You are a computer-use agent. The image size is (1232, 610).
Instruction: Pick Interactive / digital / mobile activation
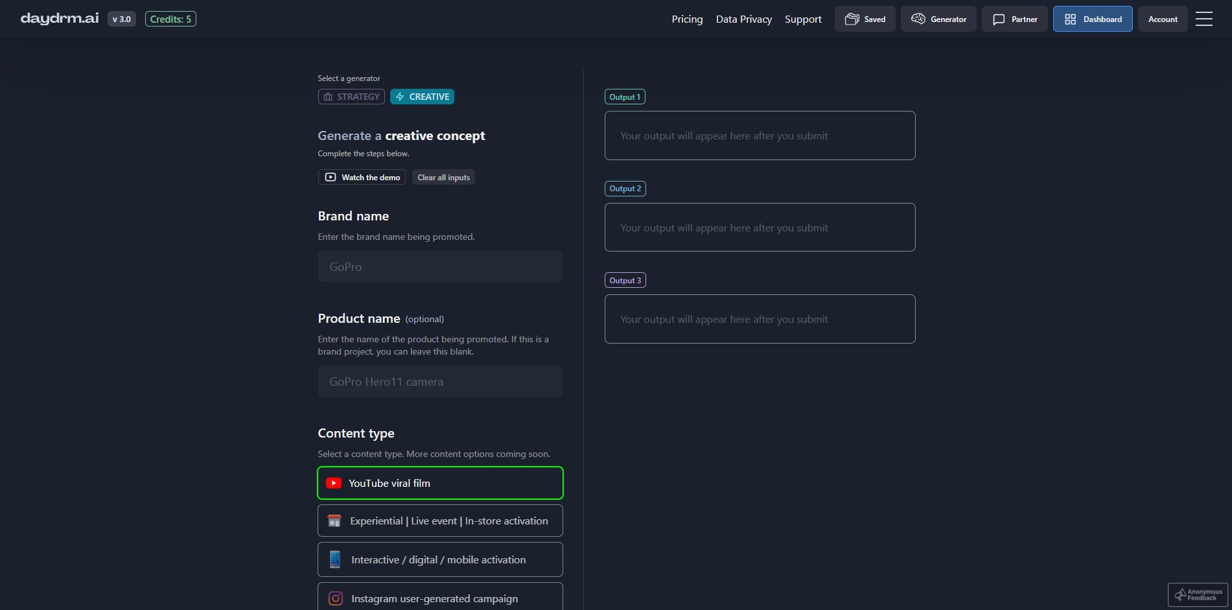[440, 559]
